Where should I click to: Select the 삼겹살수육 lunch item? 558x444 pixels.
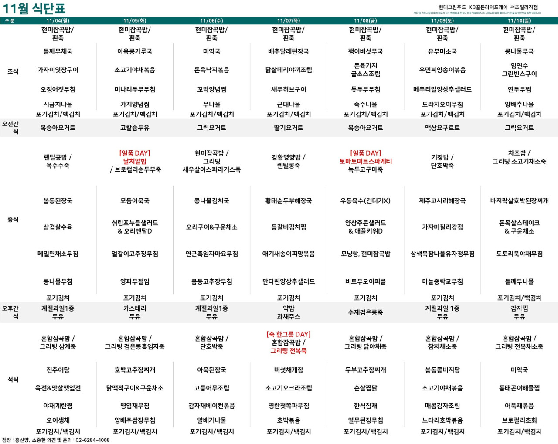(58, 227)
